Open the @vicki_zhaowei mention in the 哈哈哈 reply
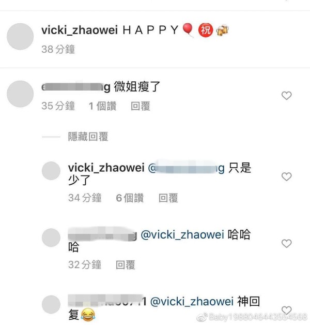This screenshot has height=325, width=310. point(182,235)
